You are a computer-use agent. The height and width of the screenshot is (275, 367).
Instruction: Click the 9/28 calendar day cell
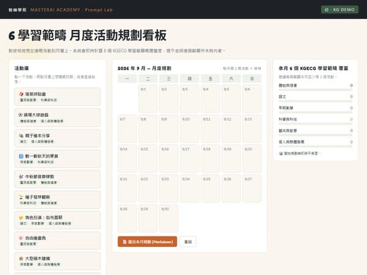[127, 218]
